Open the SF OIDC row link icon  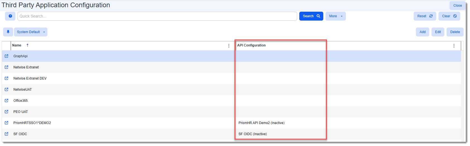(6, 134)
